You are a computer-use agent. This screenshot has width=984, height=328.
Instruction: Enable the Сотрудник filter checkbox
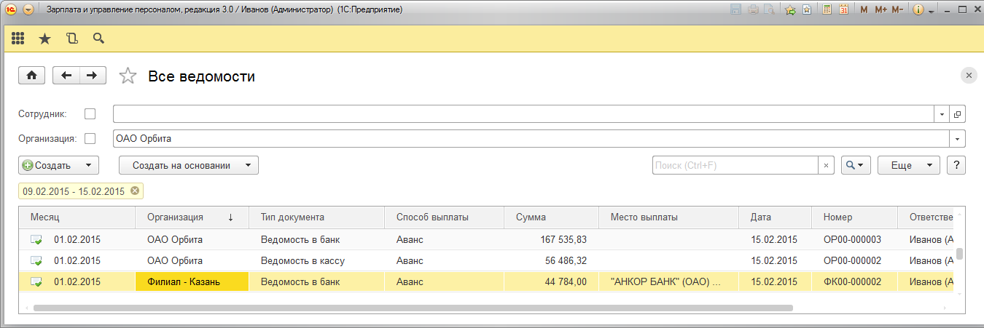tap(90, 114)
